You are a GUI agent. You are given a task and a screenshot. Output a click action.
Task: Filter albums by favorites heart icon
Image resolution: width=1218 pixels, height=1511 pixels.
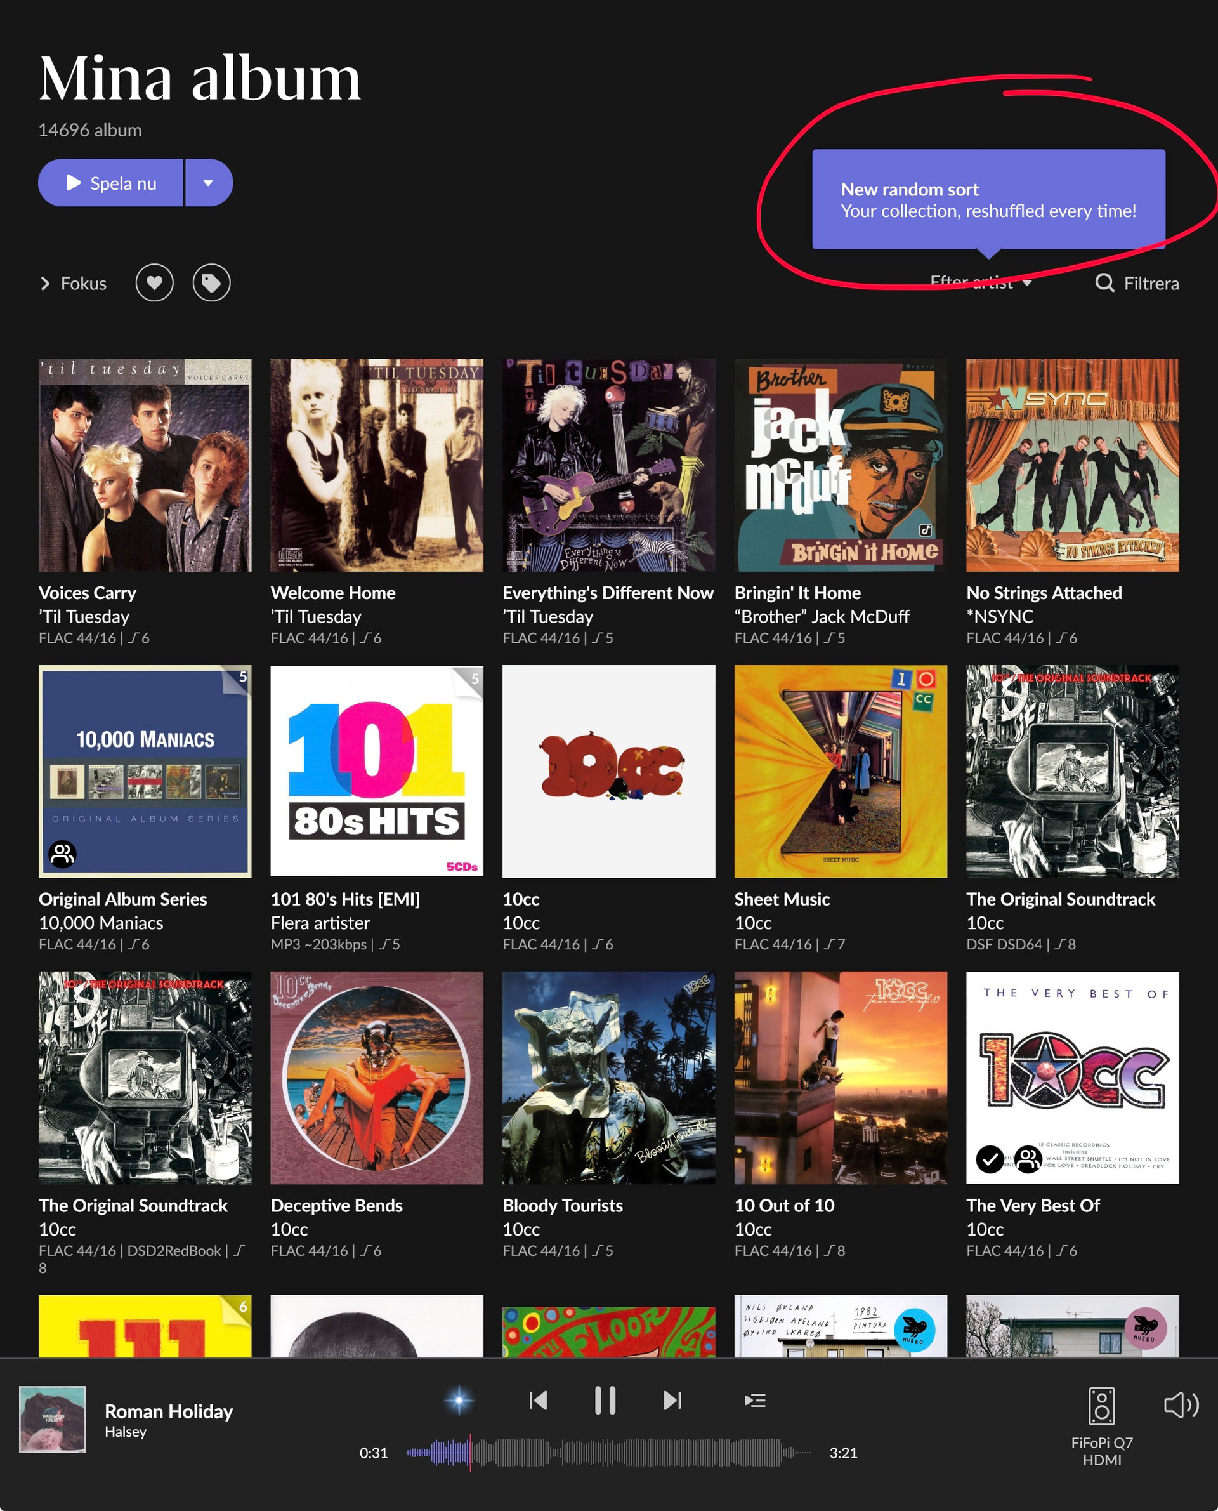(x=154, y=283)
